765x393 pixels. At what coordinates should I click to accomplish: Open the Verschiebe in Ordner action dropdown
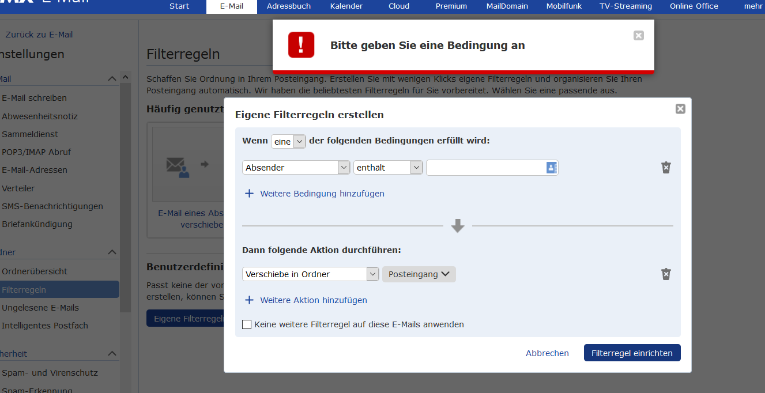coord(311,274)
